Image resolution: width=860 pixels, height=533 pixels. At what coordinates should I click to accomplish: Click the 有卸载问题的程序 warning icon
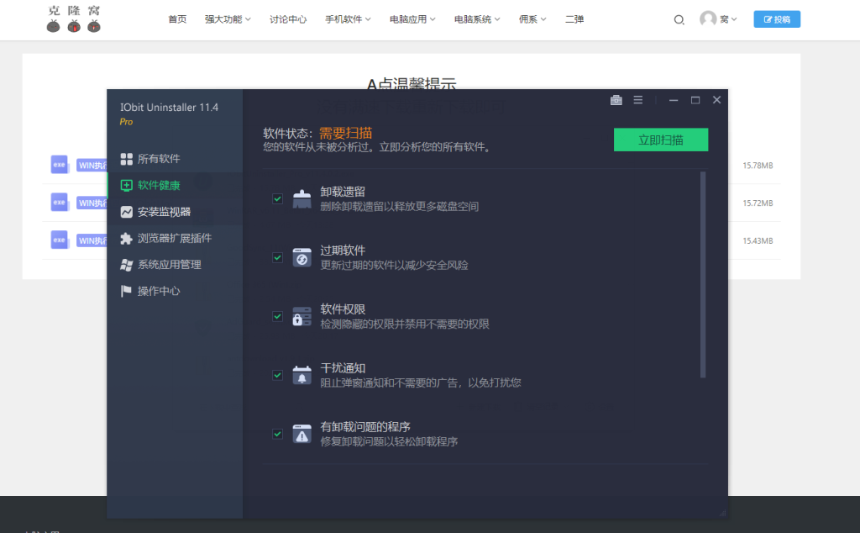(302, 434)
